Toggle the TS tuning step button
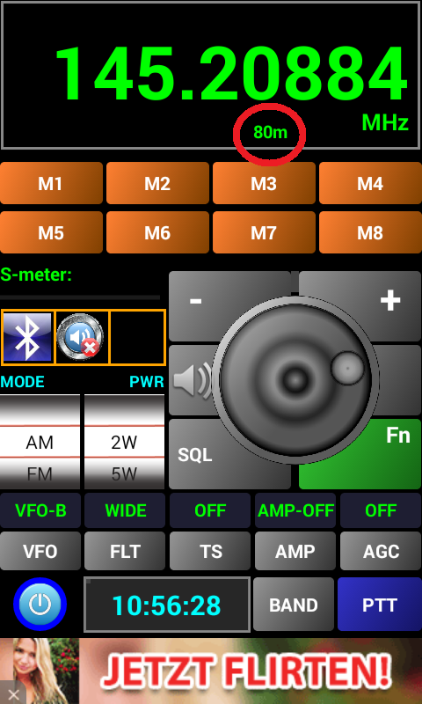This screenshot has width=422, height=704. pyautogui.click(x=210, y=551)
